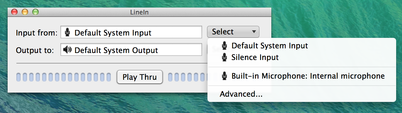Click the microphone icon beside Silence Input
The height and width of the screenshot is (113, 402).
[x=224, y=57]
